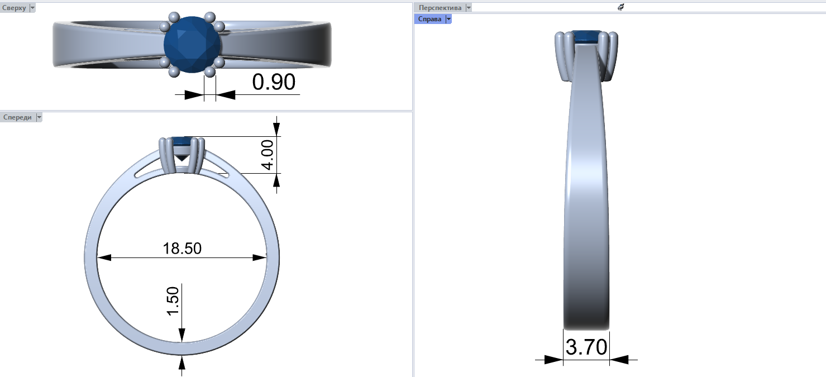Viewport: 826px width, 377px height.
Task: Activate the Спереди viewport title
Action: (x=18, y=117)
